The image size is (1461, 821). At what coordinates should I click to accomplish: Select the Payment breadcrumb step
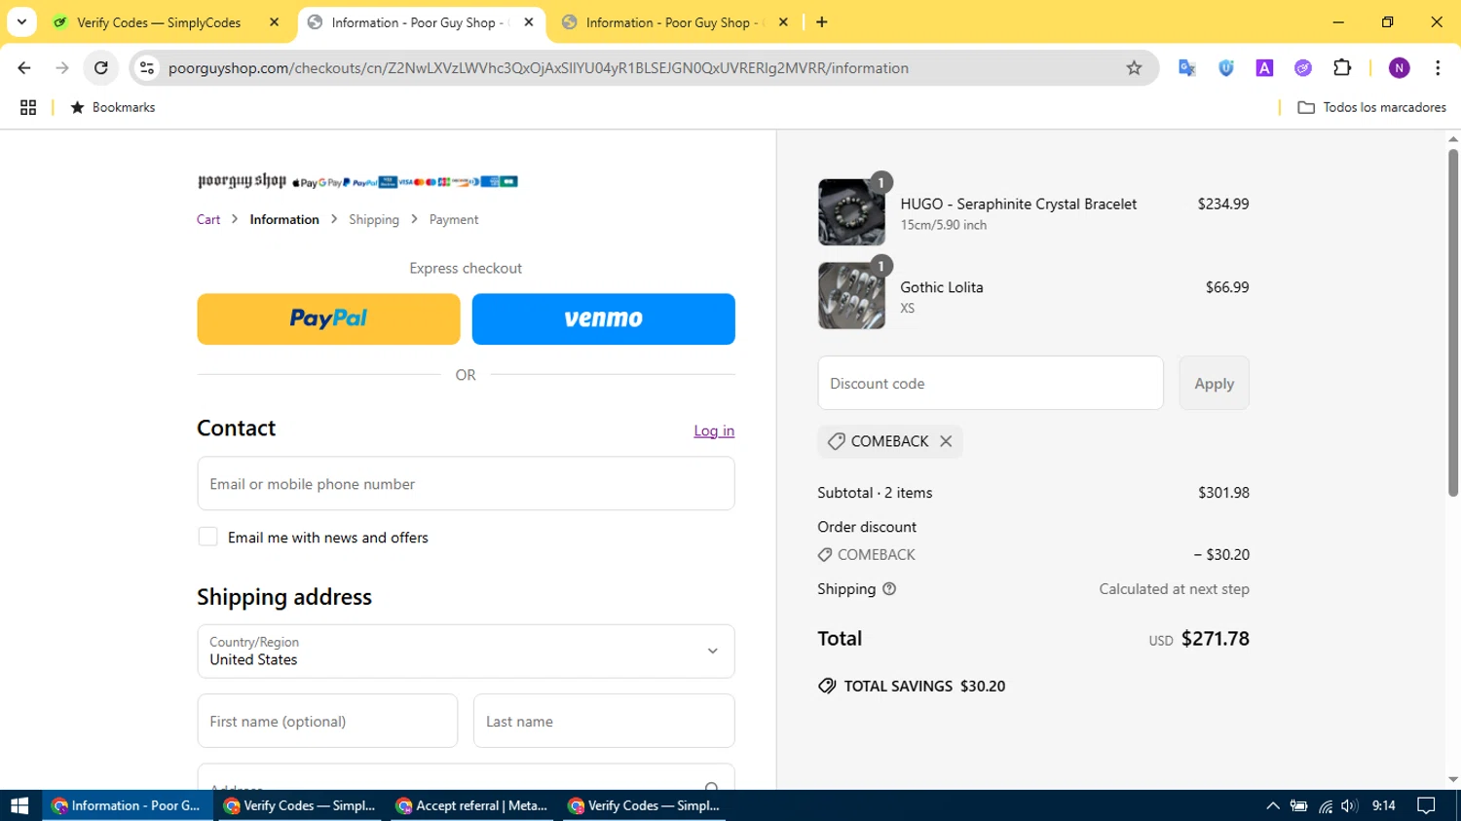coord(454,220)
